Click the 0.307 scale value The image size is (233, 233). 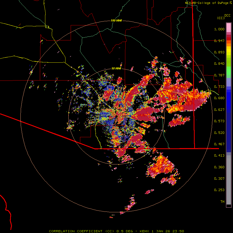tap(219, 179)
